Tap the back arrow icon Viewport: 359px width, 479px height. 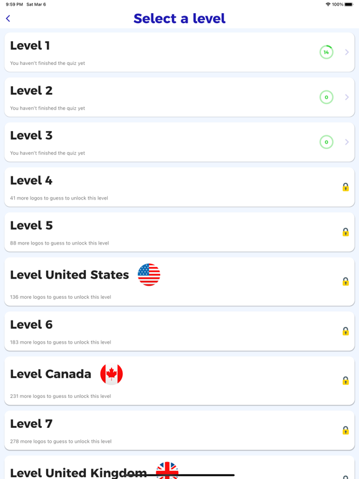[8, 19]
